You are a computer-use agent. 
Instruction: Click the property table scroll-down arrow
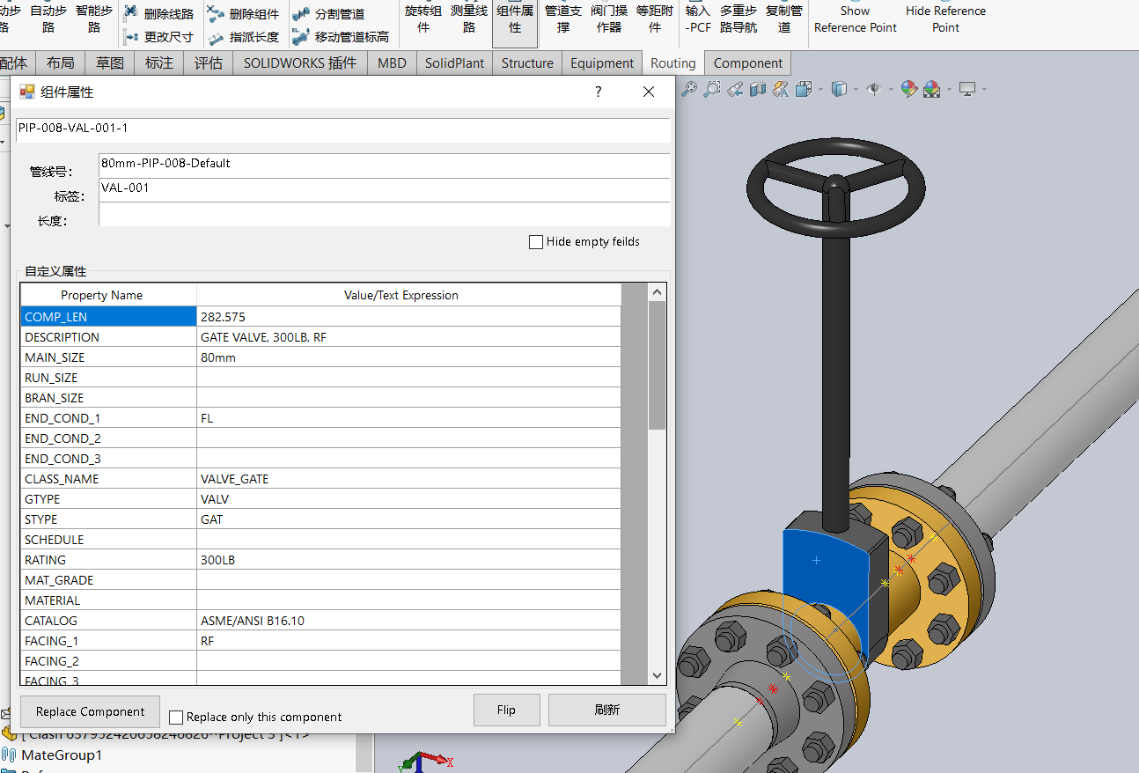click(657, 676)
